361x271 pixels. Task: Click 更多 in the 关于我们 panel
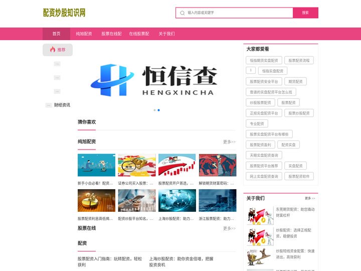coord(310,198)
